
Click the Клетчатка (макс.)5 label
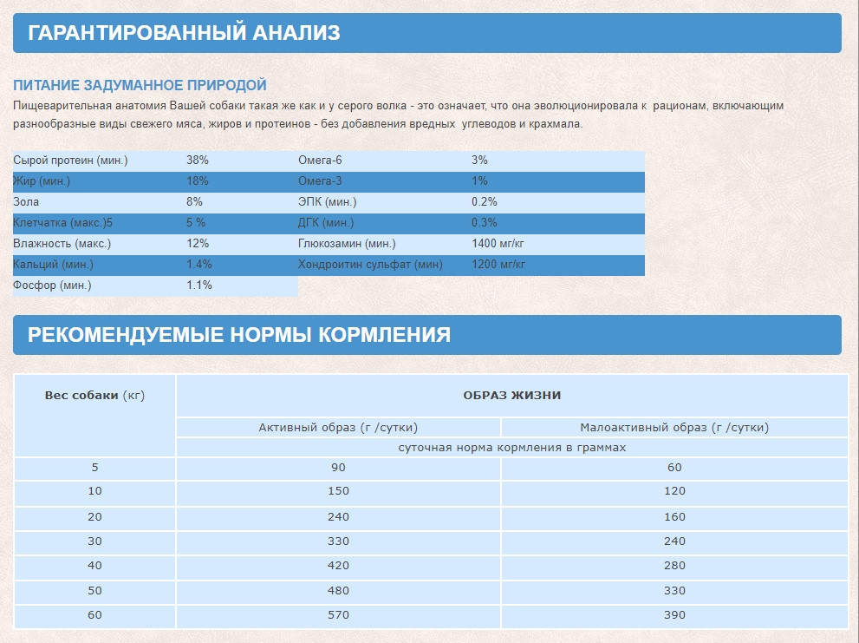(62, 223)
